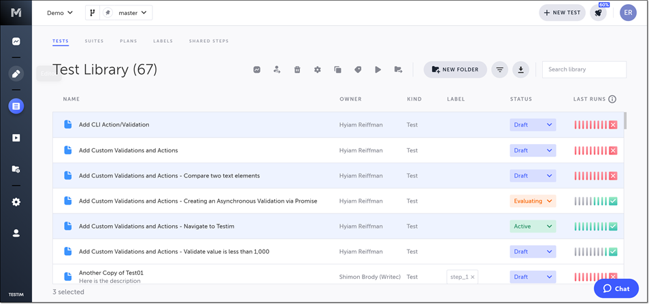Open the Runs icon in left sidebar
Image resolution: width=649 pixels, height=304 pixels.
pos(16,138)
